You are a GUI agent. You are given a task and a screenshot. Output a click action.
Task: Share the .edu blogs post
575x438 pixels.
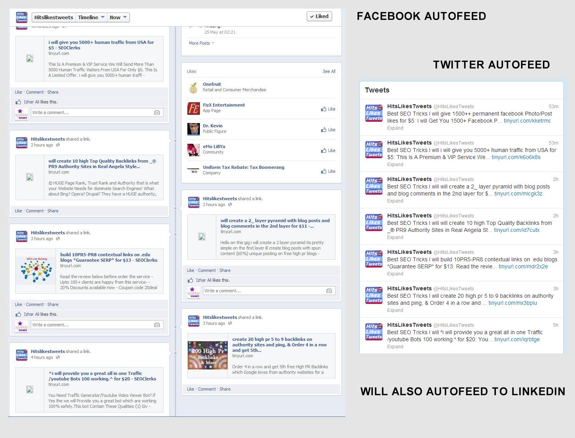[x=53, y=304]
